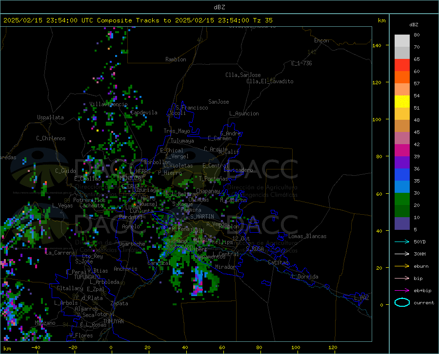Image resolution: width=439 pixels, height=354 pixels.
Task: Click the MENDOZA city label
Action: pyautogui.click(x=130, y=178)
